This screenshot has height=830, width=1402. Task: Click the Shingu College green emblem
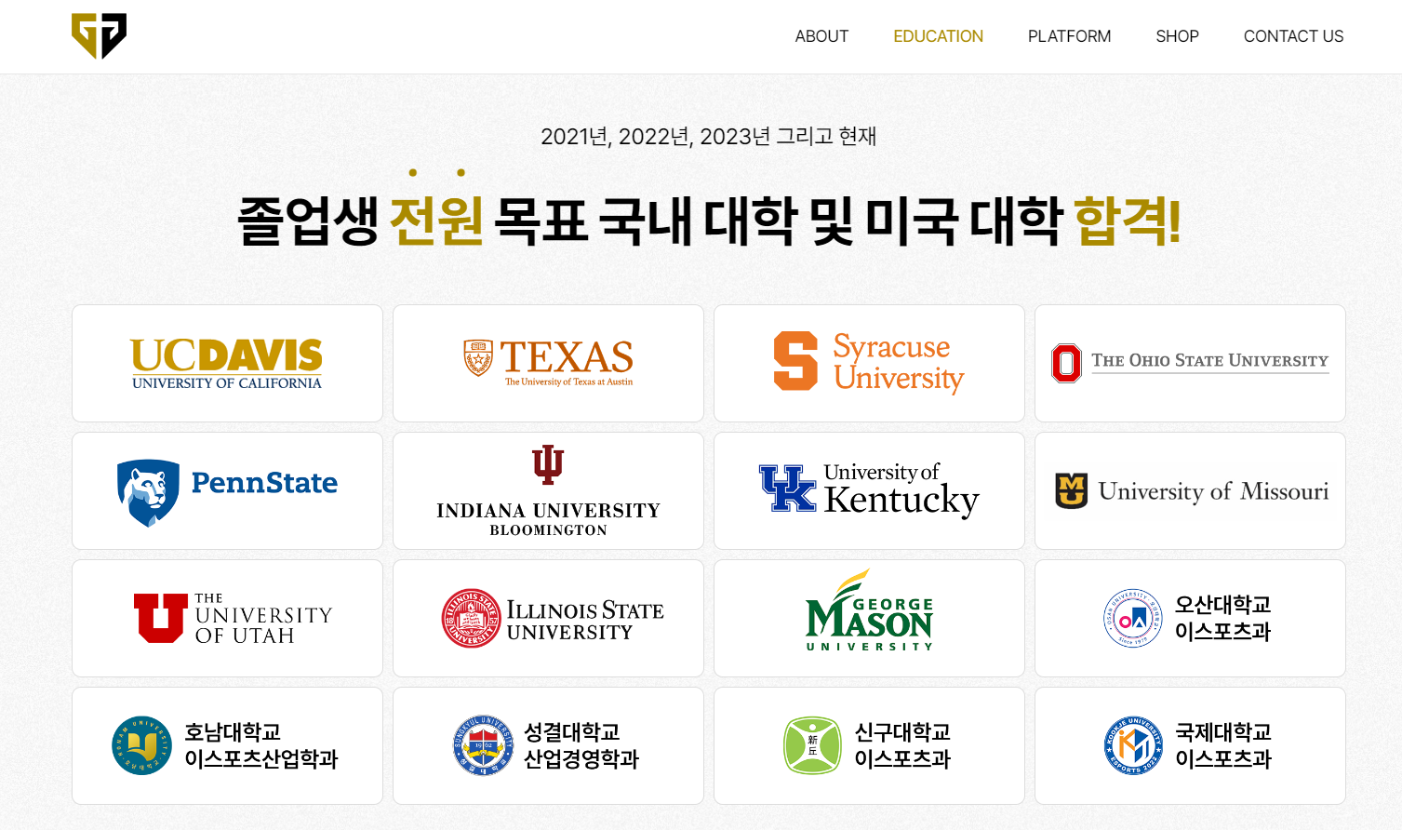(812, 745)
